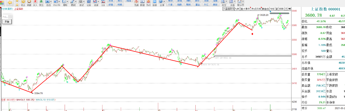Click the 自选 star icon

pos(47,1)
